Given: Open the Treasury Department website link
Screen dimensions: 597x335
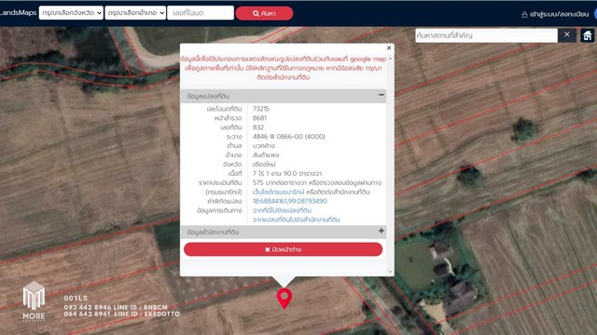Looking at the screenshot, I should [278, 192].
